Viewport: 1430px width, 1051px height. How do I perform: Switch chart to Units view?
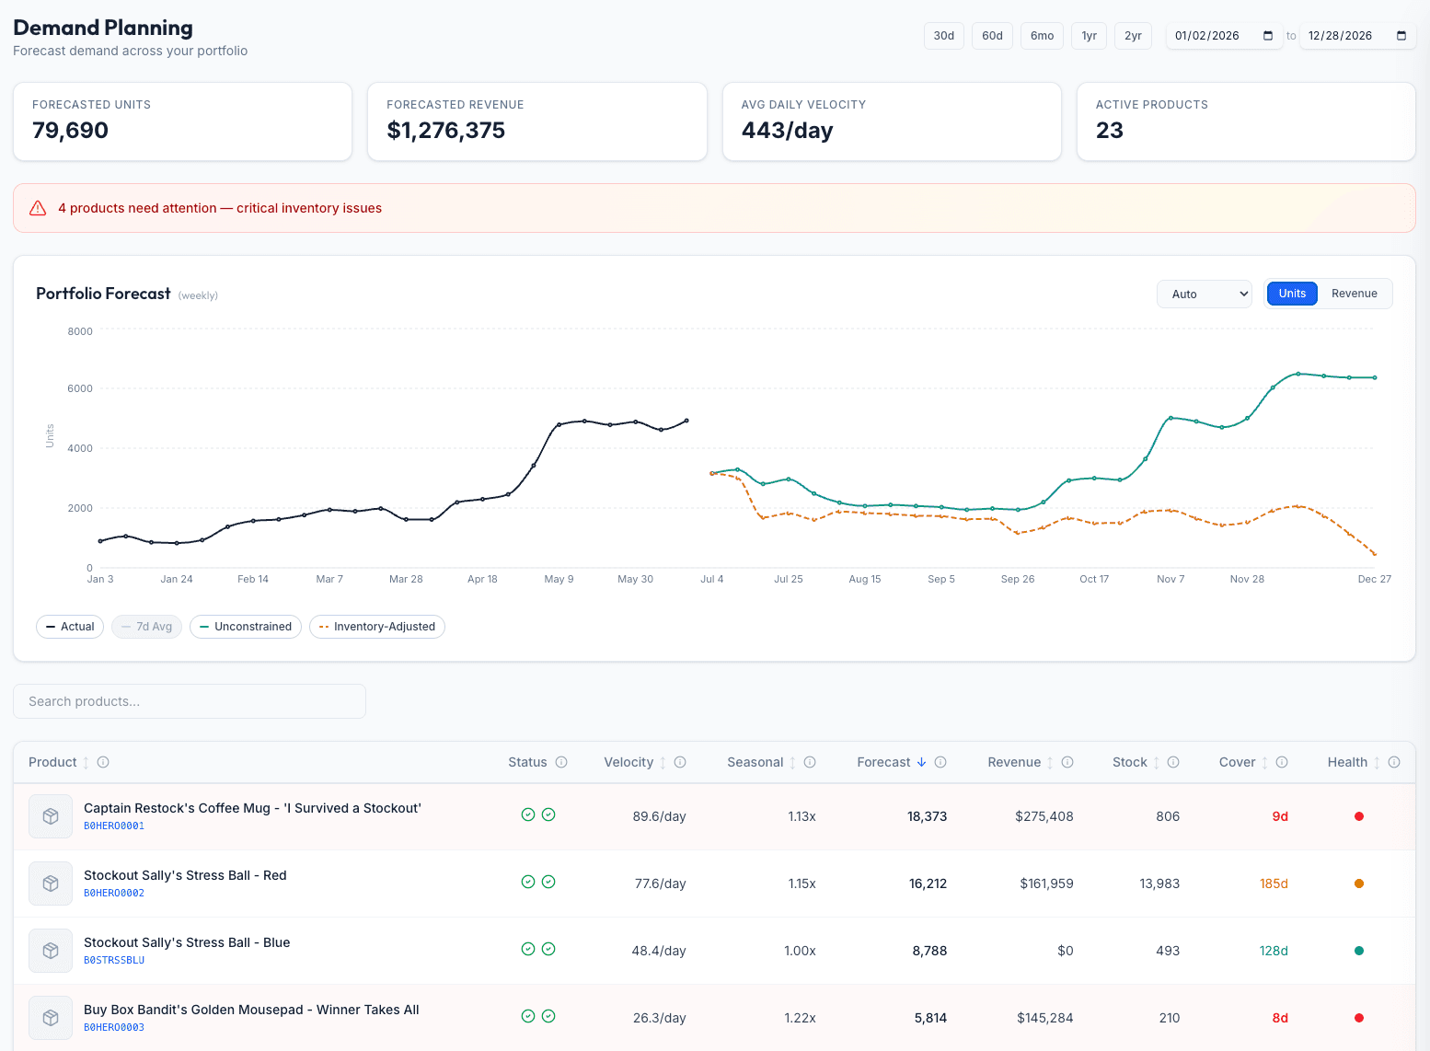[x=1292, y=294]
